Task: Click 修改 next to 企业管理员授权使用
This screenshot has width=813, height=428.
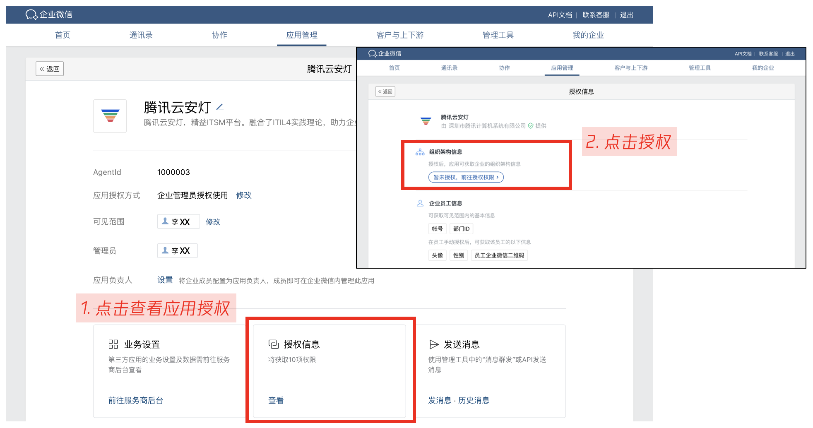Action: coord(244,195)
